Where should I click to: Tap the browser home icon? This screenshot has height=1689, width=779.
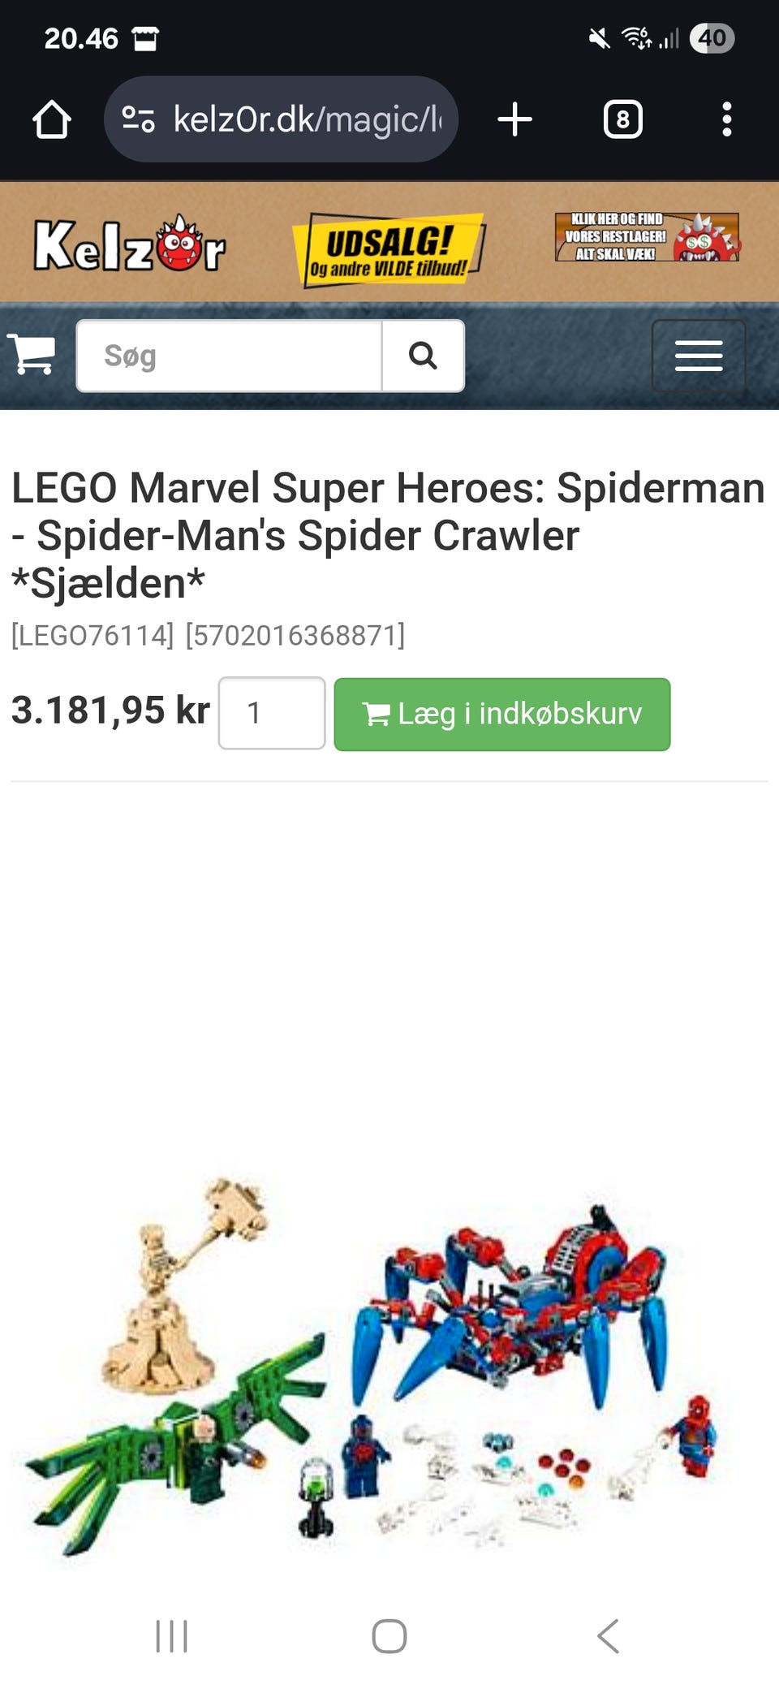(52, 119)
